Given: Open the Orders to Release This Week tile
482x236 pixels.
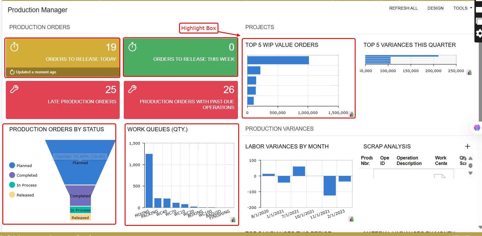Looking at the screenshot, I should click(181, 57).
